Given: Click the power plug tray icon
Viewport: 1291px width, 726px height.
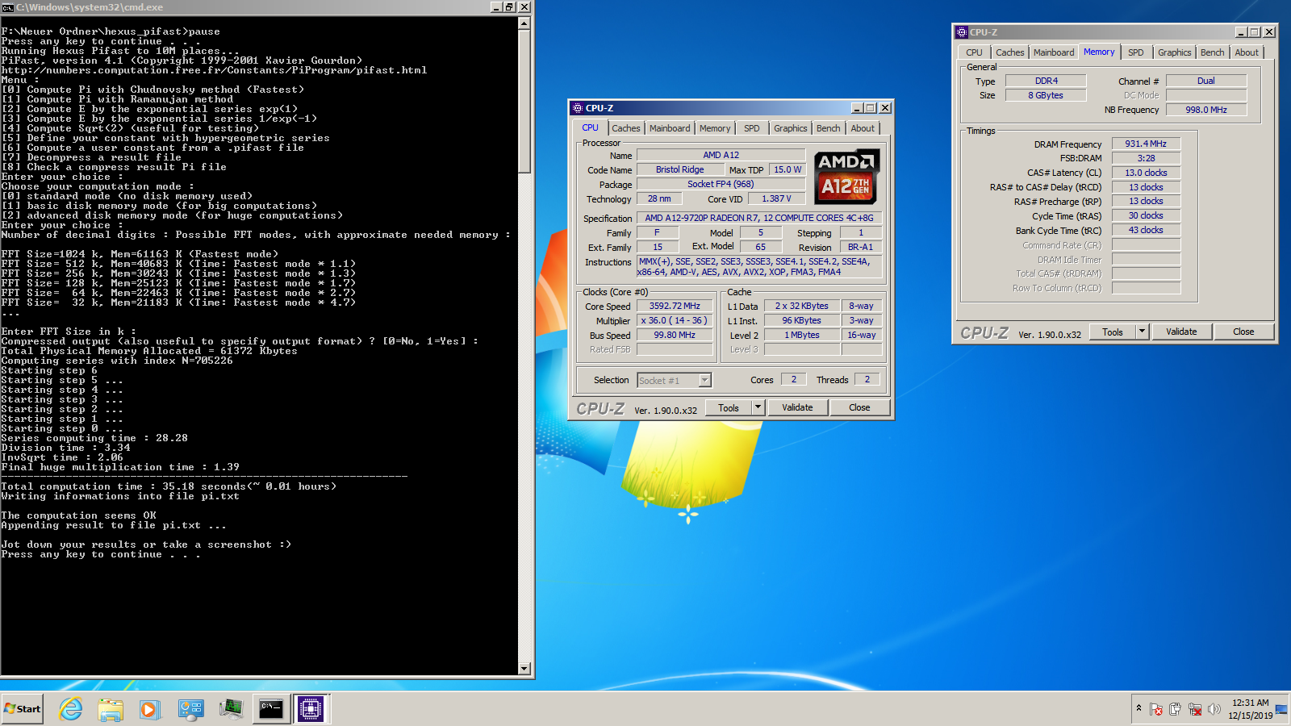Looking at the screenshot, I should (x=1176, y=709).
